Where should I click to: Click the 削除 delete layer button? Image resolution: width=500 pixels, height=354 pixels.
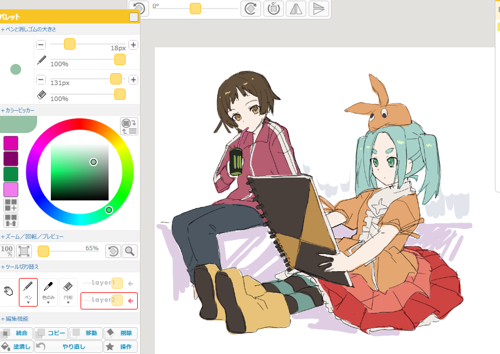[x=121, y=333]
